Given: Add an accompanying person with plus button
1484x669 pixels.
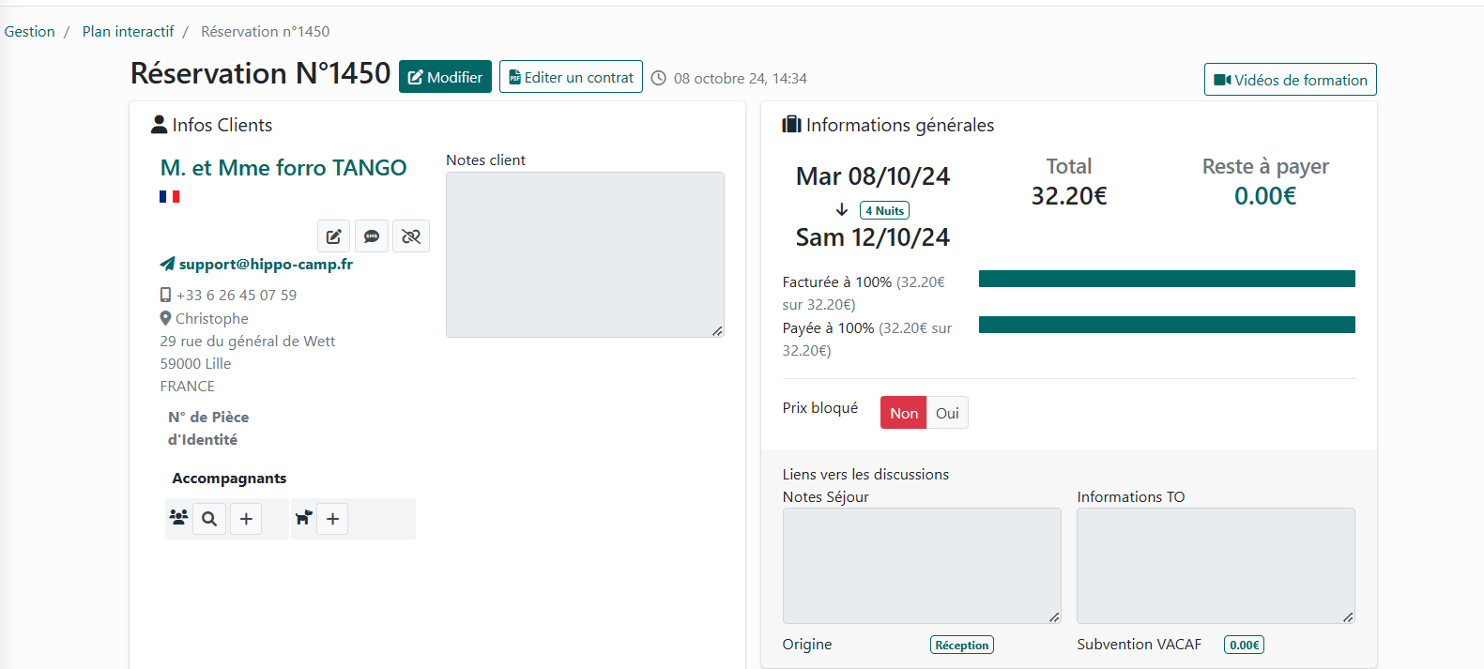Looking at the screenshot, I should point(246,519).
